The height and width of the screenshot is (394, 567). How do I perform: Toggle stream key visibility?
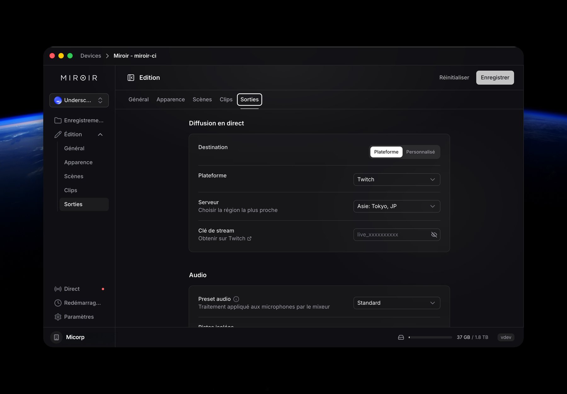pyautogui.click(x=434, y=235)
